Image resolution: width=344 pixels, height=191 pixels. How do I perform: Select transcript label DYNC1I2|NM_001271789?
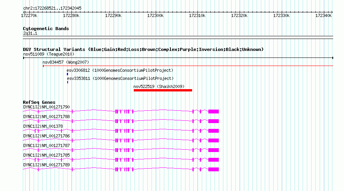tap(46, 165)
